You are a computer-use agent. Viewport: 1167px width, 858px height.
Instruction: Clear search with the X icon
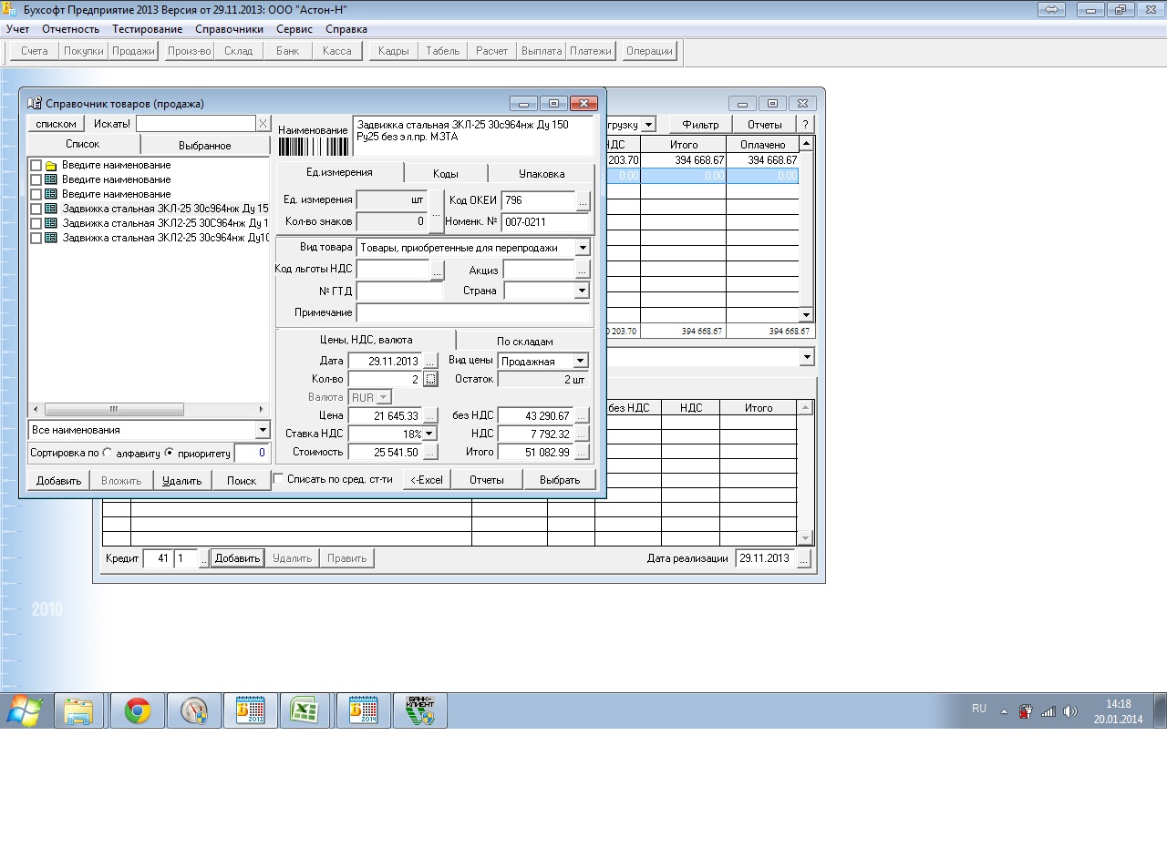(263, 124)
